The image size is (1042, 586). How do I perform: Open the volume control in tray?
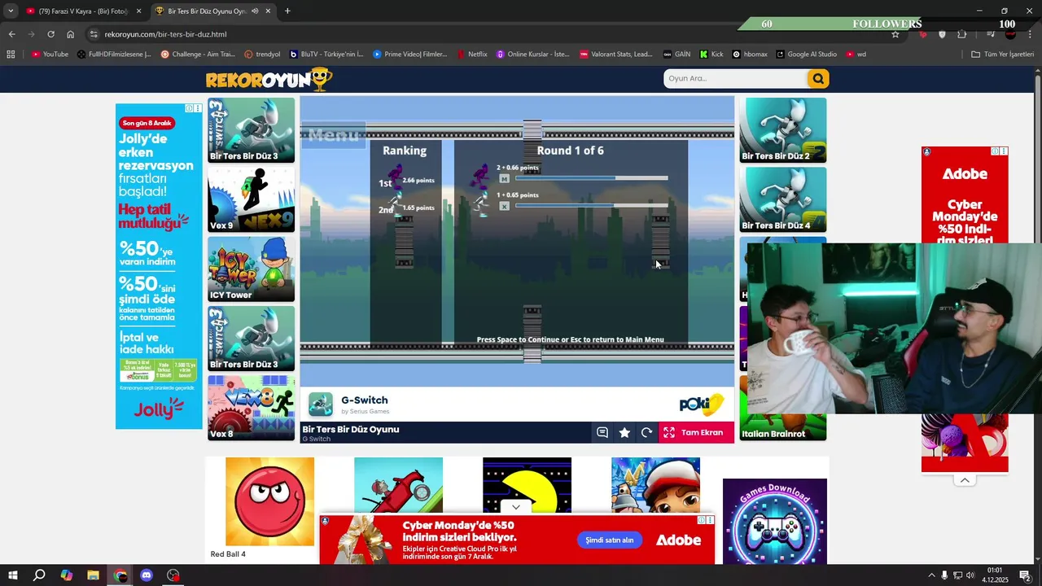970,575
